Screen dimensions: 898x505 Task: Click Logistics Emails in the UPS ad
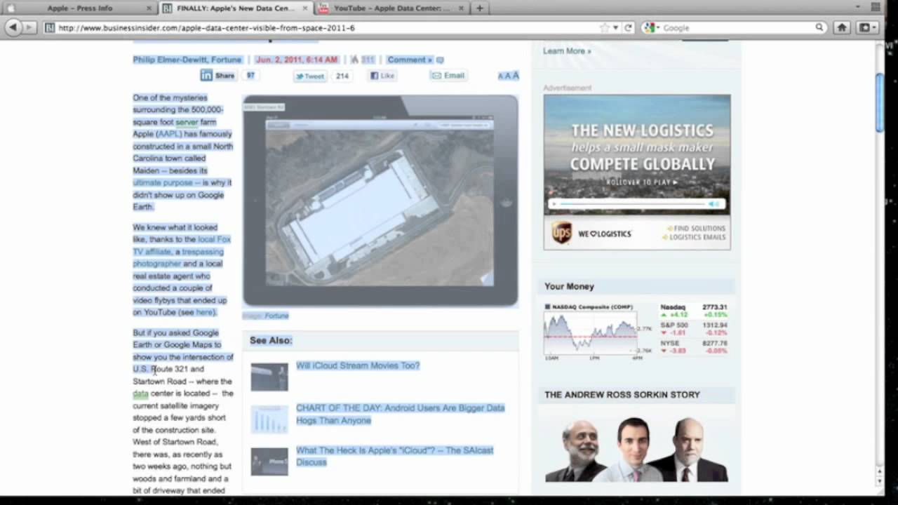tap(696, 238)
